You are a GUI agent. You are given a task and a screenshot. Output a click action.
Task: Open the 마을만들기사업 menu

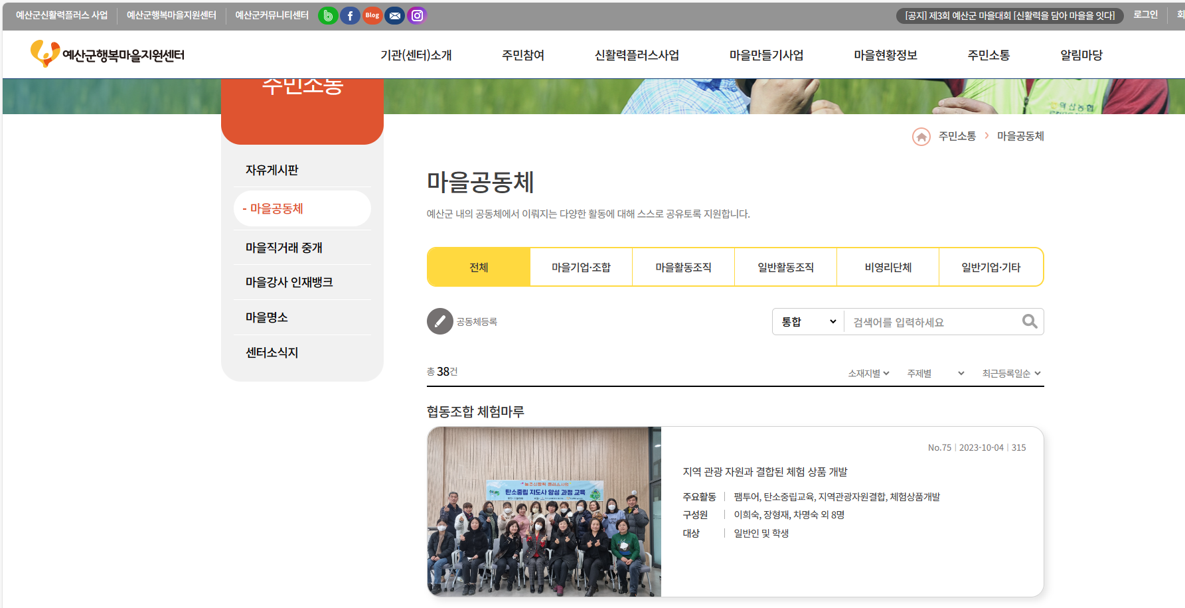[766, 55]
